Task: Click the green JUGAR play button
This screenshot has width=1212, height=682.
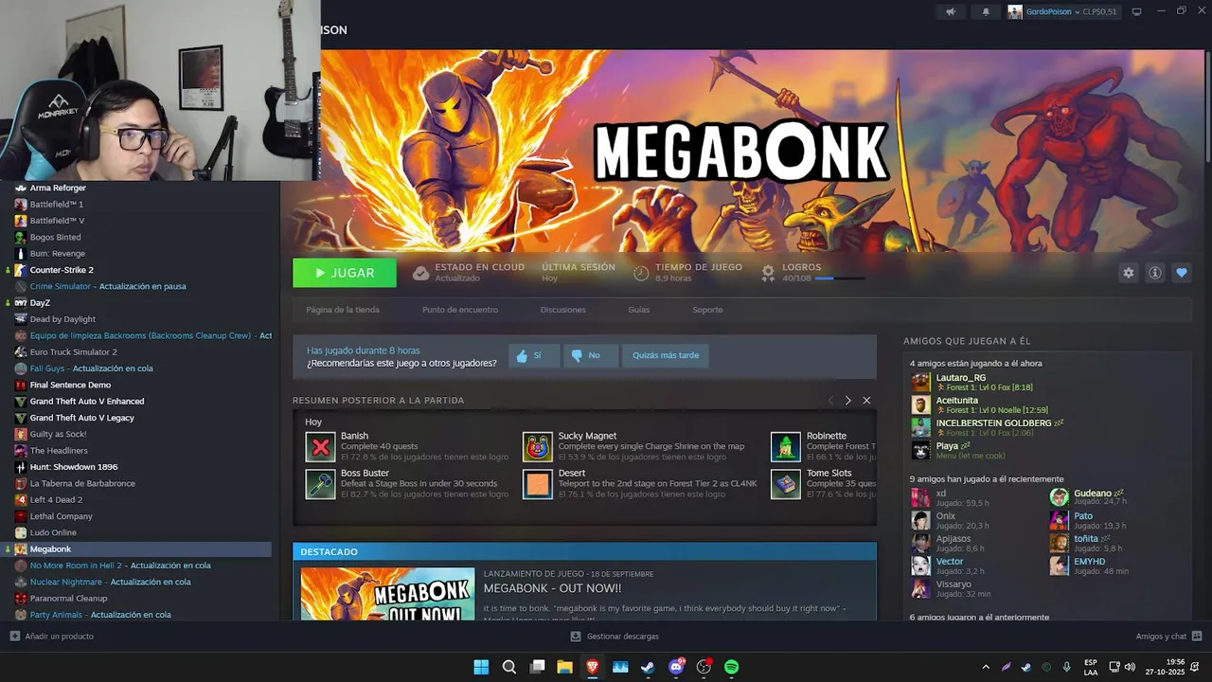Action: (x=345, y=273)
